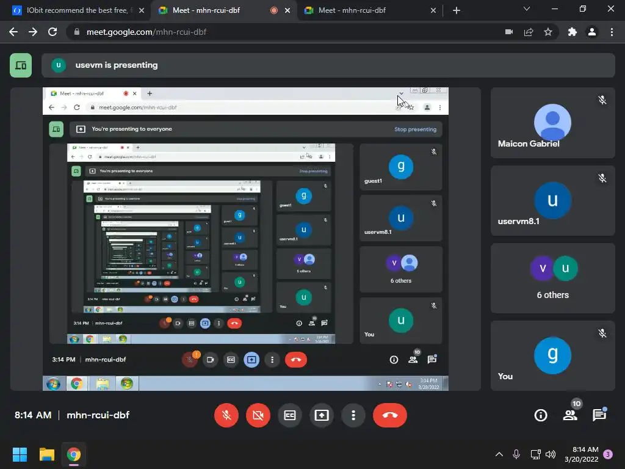Open the clock showing 8:14 AM 3/20/2022
625x469 pixels.
[582, 454]
